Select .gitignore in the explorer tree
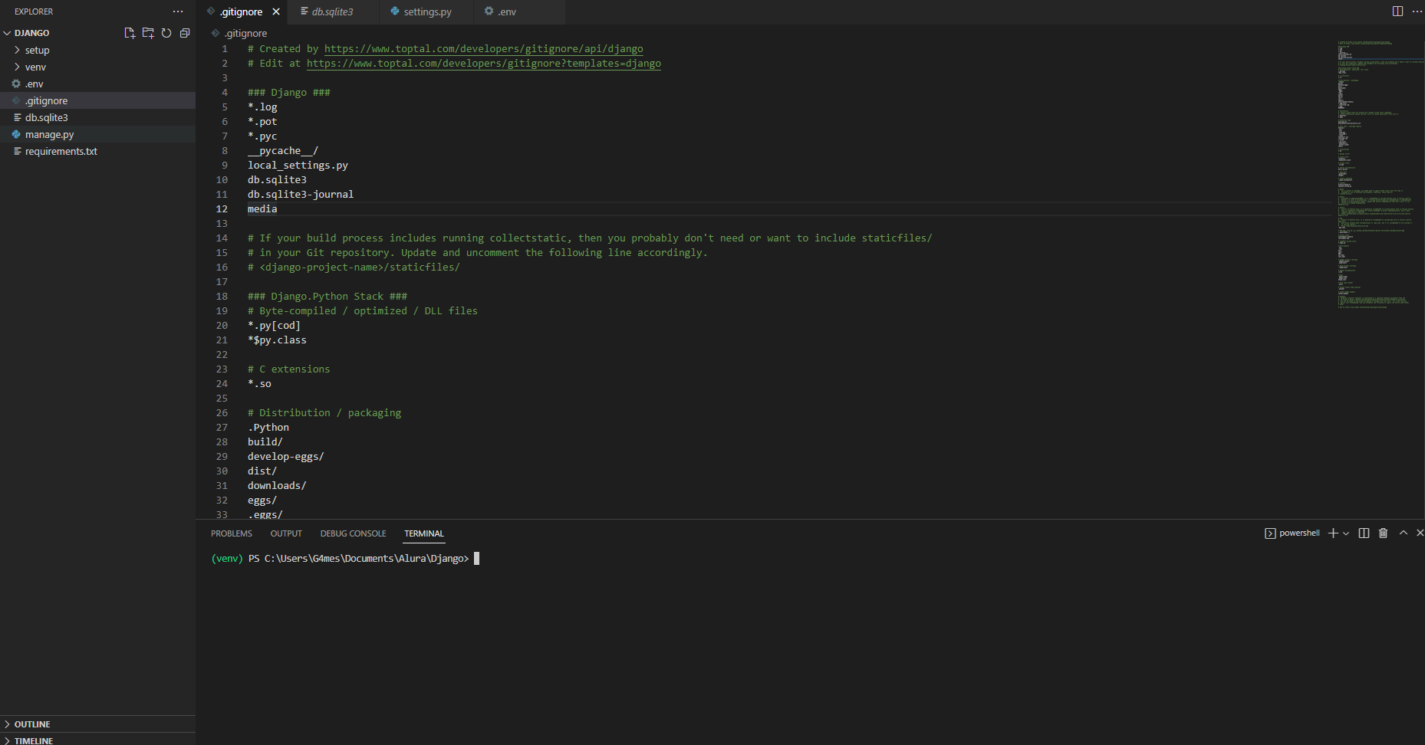The width and height of the screenshot is (1425, 745). tap(97, 100)
